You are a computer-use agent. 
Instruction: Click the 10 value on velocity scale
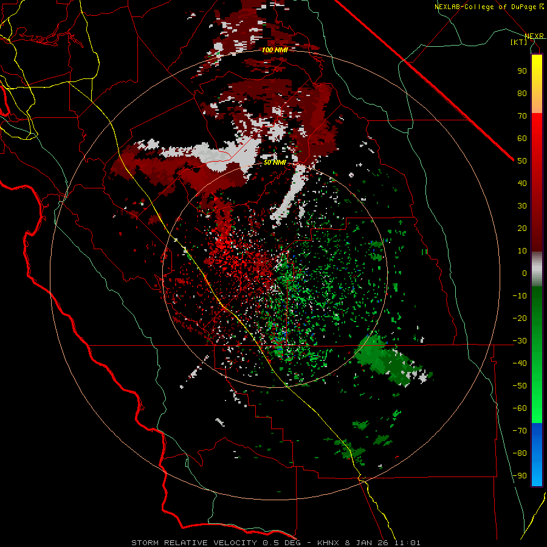click(522, 251)
